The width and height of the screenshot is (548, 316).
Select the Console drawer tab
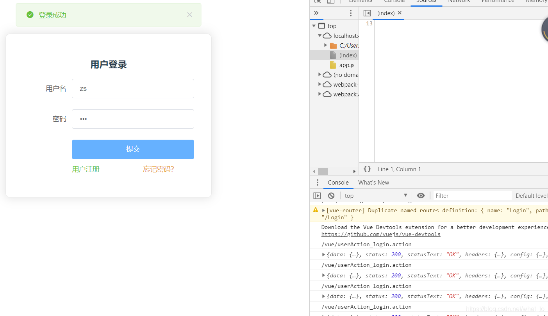tap(338, 182)
